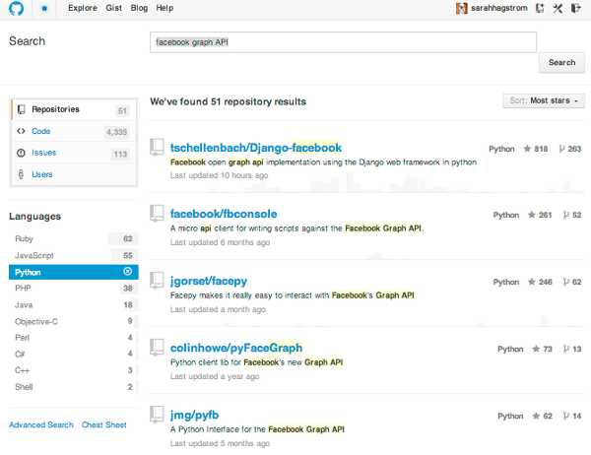Open tschellenbach/Django-facebook repository link
591x455 pixels.
click(x=256, y=148)
